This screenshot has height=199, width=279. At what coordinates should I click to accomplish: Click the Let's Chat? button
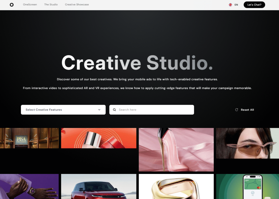[x=254, y=5]
